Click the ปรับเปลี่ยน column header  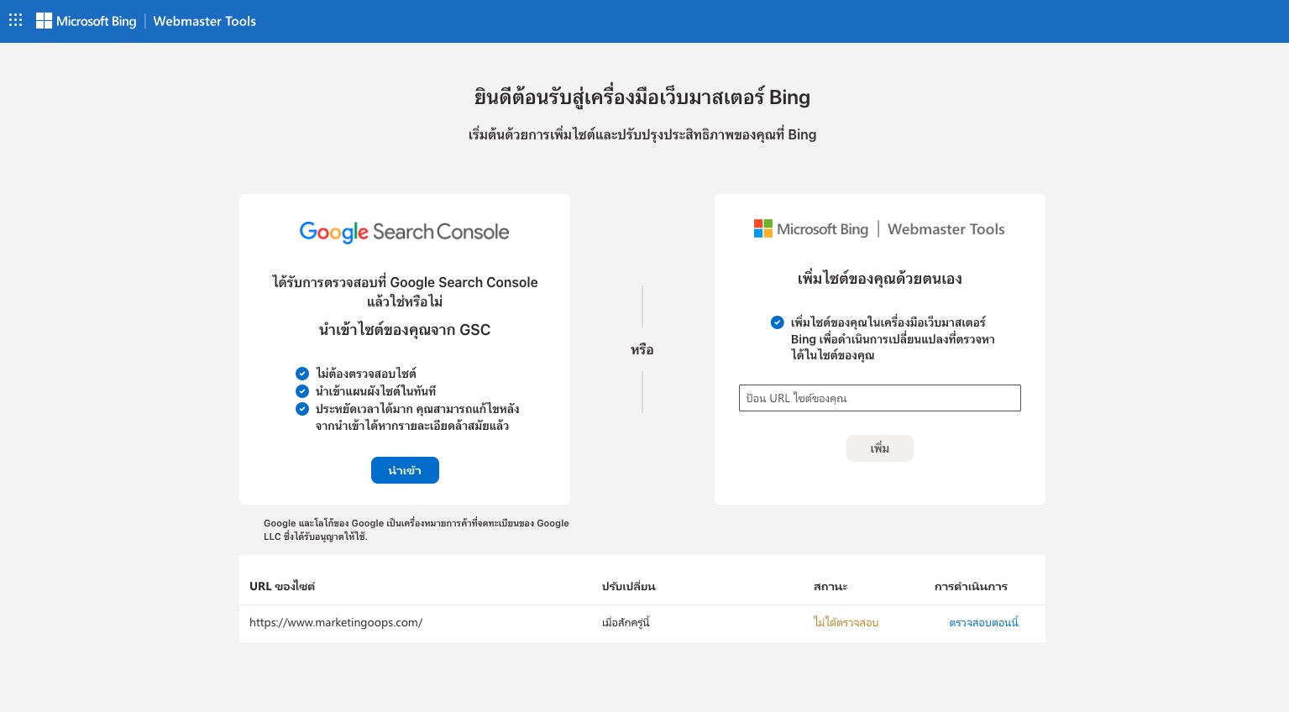click(628, 587)
